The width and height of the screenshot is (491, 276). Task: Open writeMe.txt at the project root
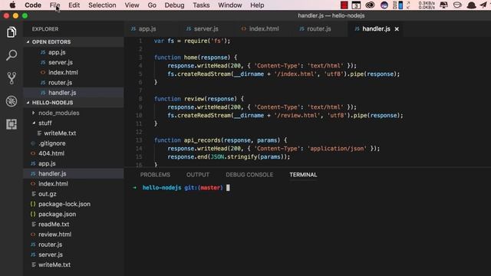click(x=74, y=264)
